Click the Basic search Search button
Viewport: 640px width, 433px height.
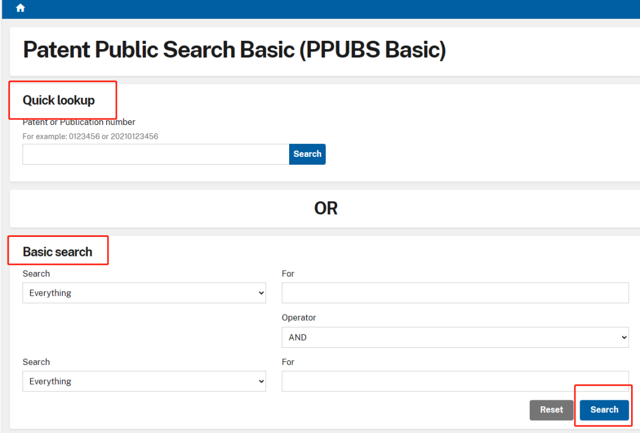coord(604,410)
